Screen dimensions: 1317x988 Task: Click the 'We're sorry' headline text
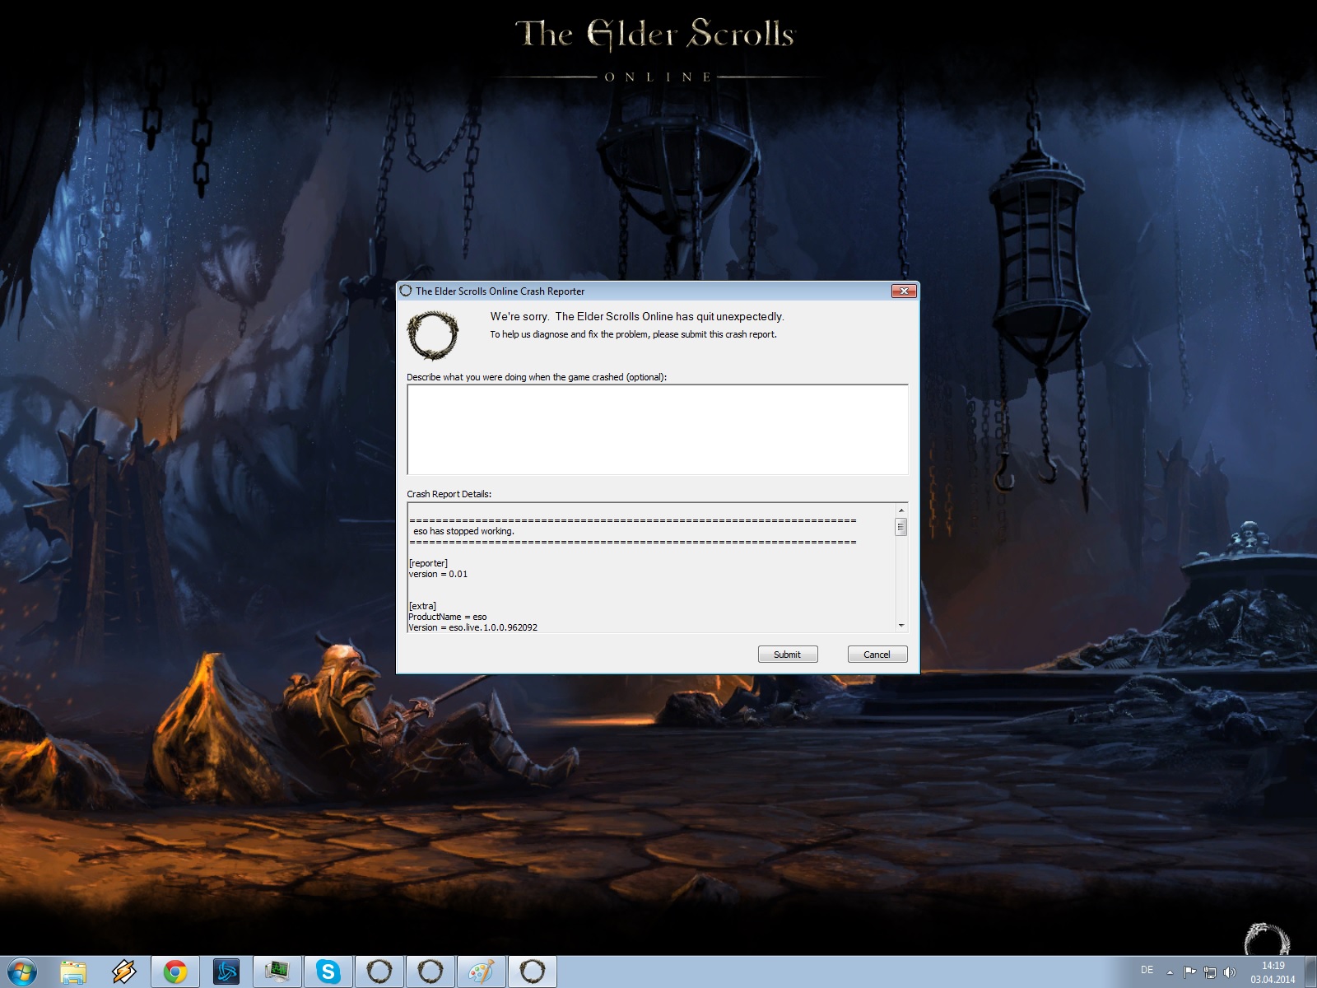[637, 316]
